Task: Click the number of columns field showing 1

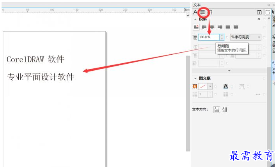Action: pos(203,94)
